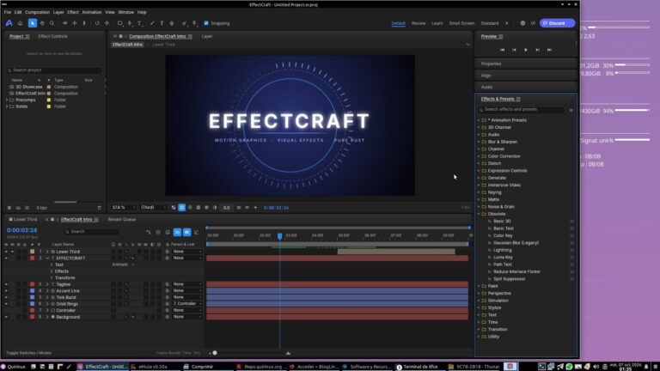Open Effects & Presets panel menu icon

[x=518, y=99]
